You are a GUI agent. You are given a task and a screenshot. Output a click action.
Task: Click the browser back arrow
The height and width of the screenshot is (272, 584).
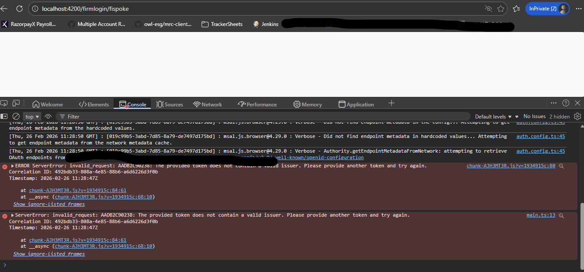click(x=4, y=9)
